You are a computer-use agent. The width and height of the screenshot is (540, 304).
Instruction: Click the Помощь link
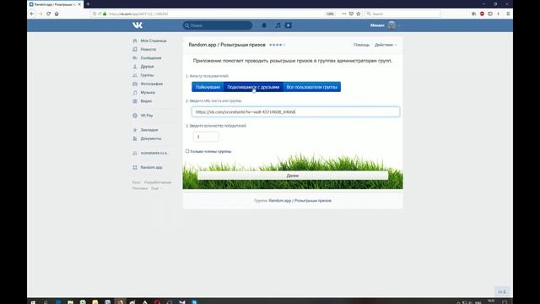[361, 45]
